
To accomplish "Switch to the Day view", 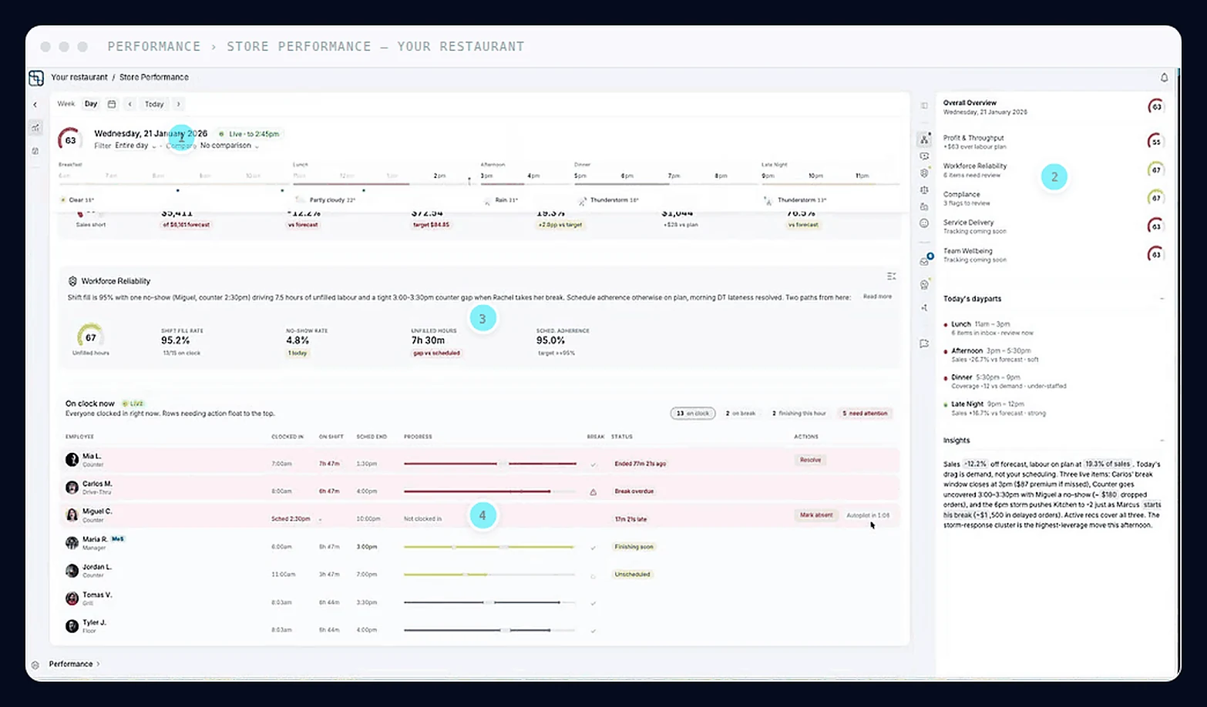I will pyautogui.click(x=91, y=104).
